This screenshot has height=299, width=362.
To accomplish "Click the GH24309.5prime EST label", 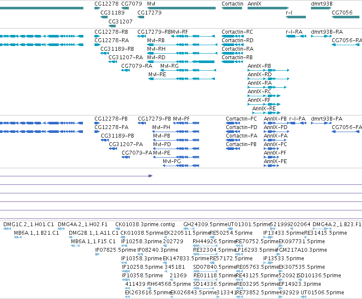I will 205,224.
